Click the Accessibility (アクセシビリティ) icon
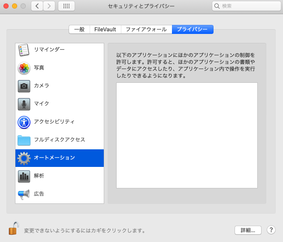 coord(24,122)
